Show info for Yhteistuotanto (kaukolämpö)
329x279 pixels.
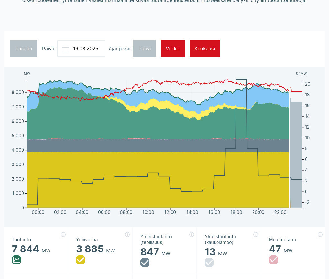[x=256, y=234]
